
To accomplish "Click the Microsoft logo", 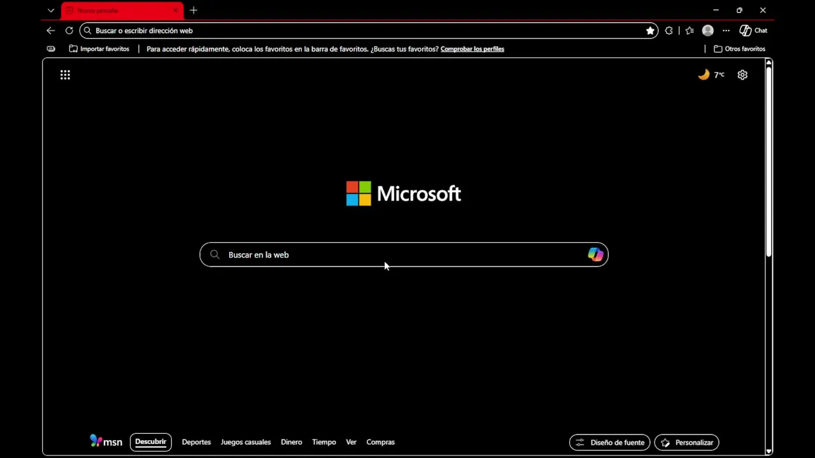I will coord(404,193).
